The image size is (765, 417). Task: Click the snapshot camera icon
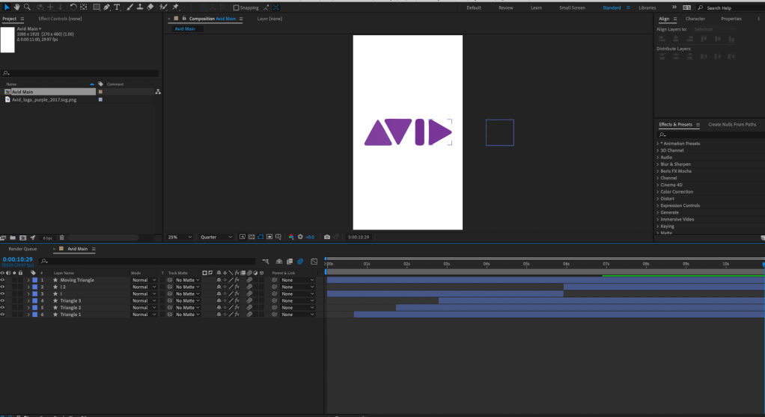point(326,237)
